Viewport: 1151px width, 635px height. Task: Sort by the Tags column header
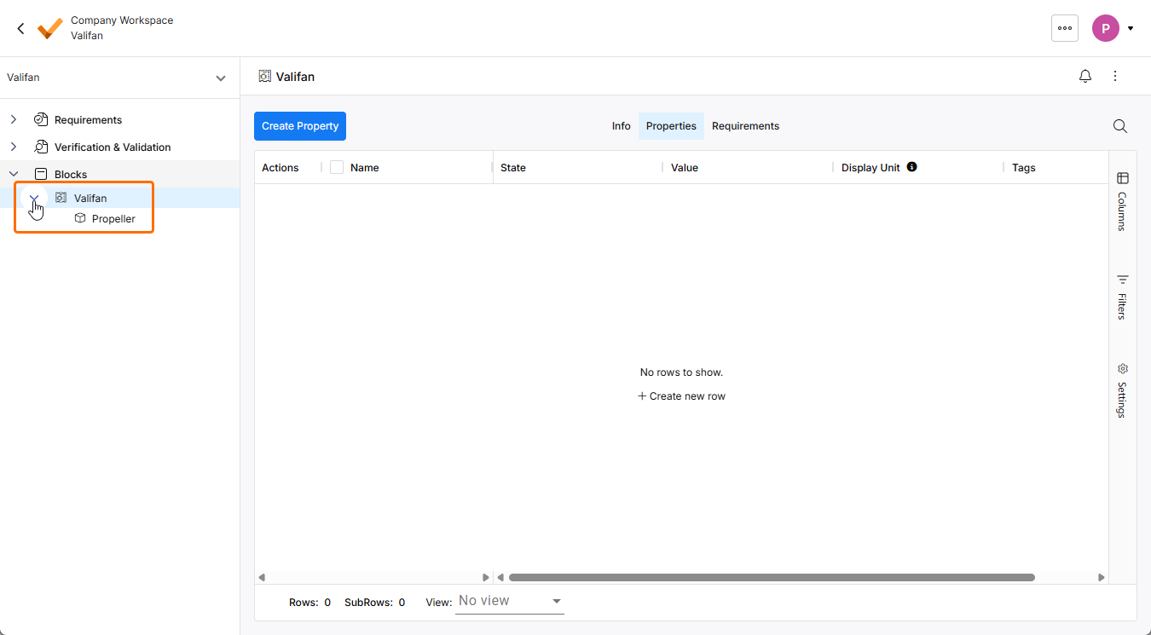[1024, 167]
